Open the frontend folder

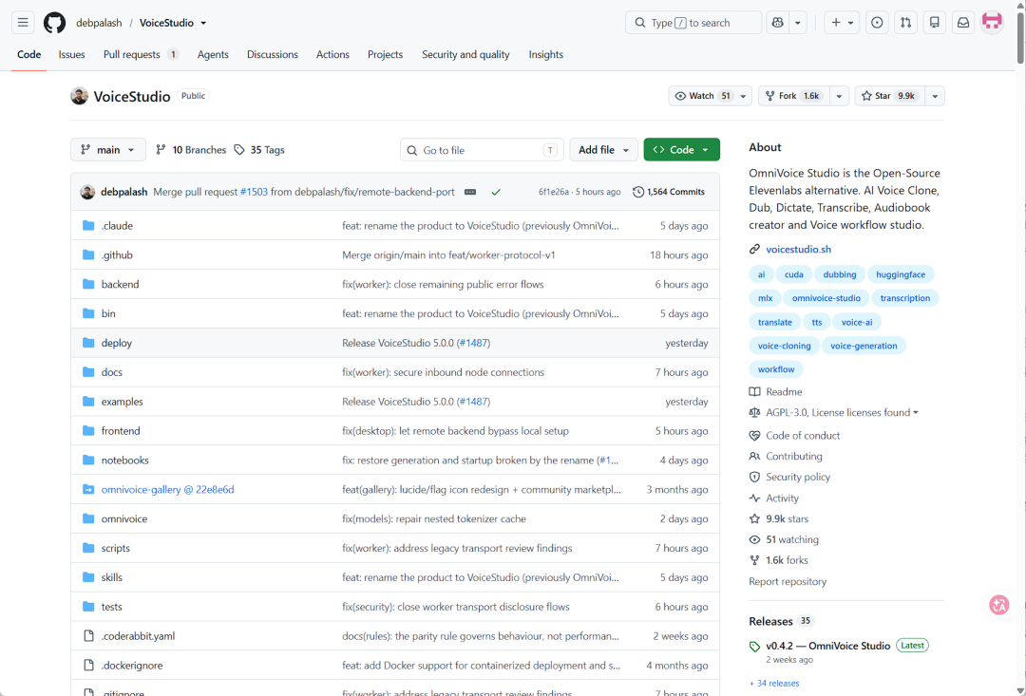coord(121,430)
